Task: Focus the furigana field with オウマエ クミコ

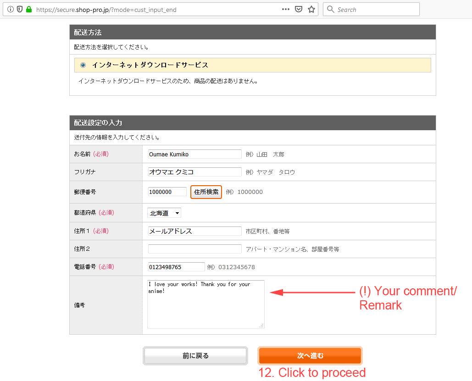Action: pyautogui.click(x=194, y=172)
